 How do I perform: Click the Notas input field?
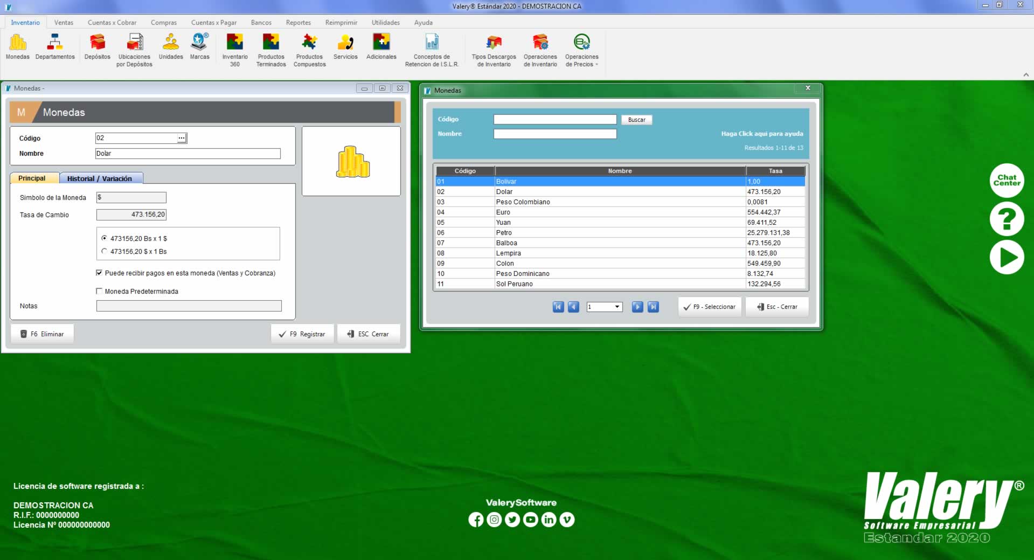click(189, 306)
